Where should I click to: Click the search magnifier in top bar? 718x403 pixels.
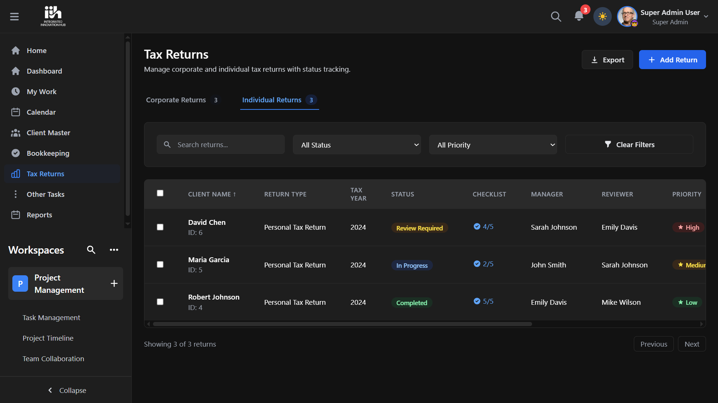click(x=556, y=16)
